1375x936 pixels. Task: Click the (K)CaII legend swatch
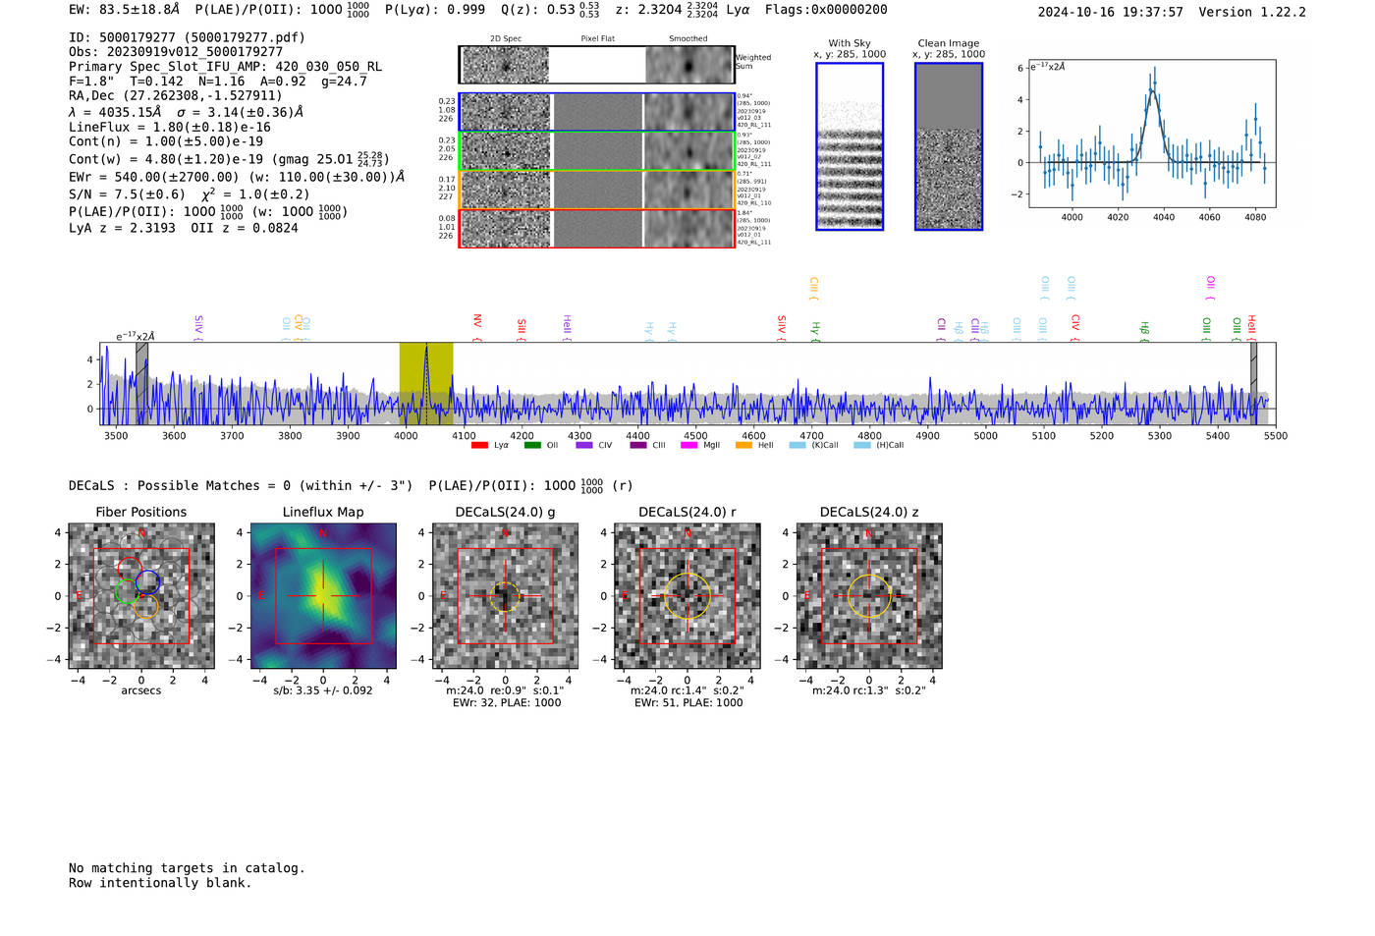coord(797,445)
